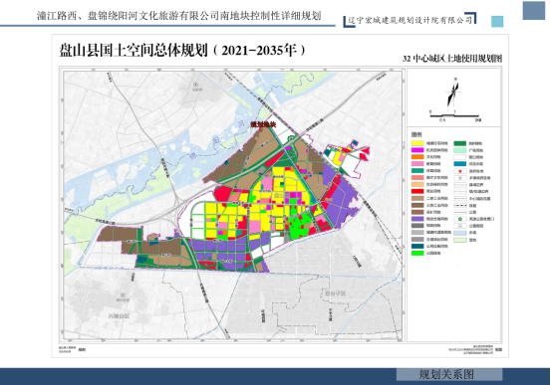Screen dimensions: 551x385
Task: Click the 规划地块 marker label on the map
Action: [x=263, y=124]
